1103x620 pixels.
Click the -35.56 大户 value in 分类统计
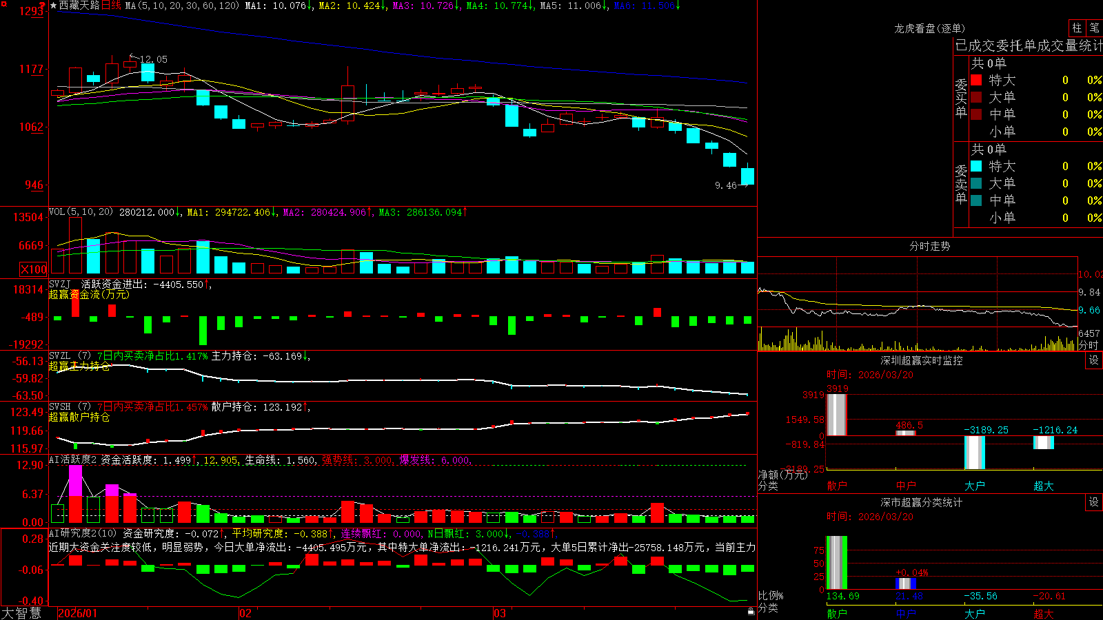coord(981,596)
